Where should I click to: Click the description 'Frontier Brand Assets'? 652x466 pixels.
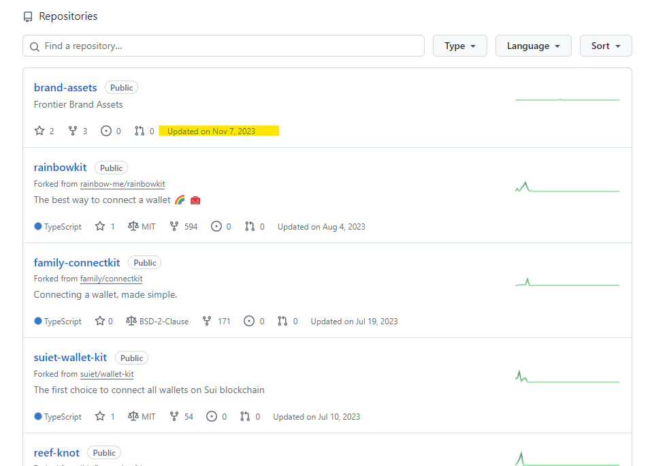pos(78,104)
